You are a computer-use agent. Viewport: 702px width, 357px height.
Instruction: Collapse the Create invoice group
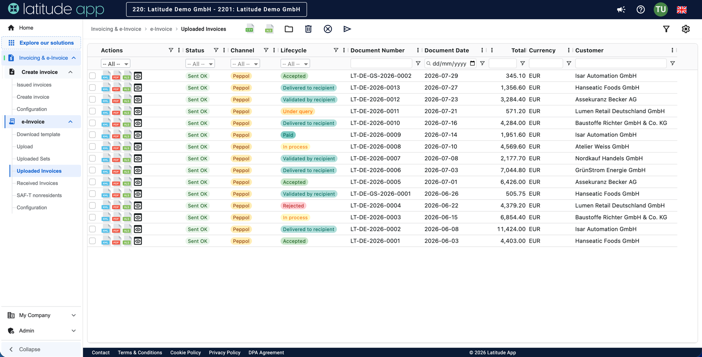point(70,72)
